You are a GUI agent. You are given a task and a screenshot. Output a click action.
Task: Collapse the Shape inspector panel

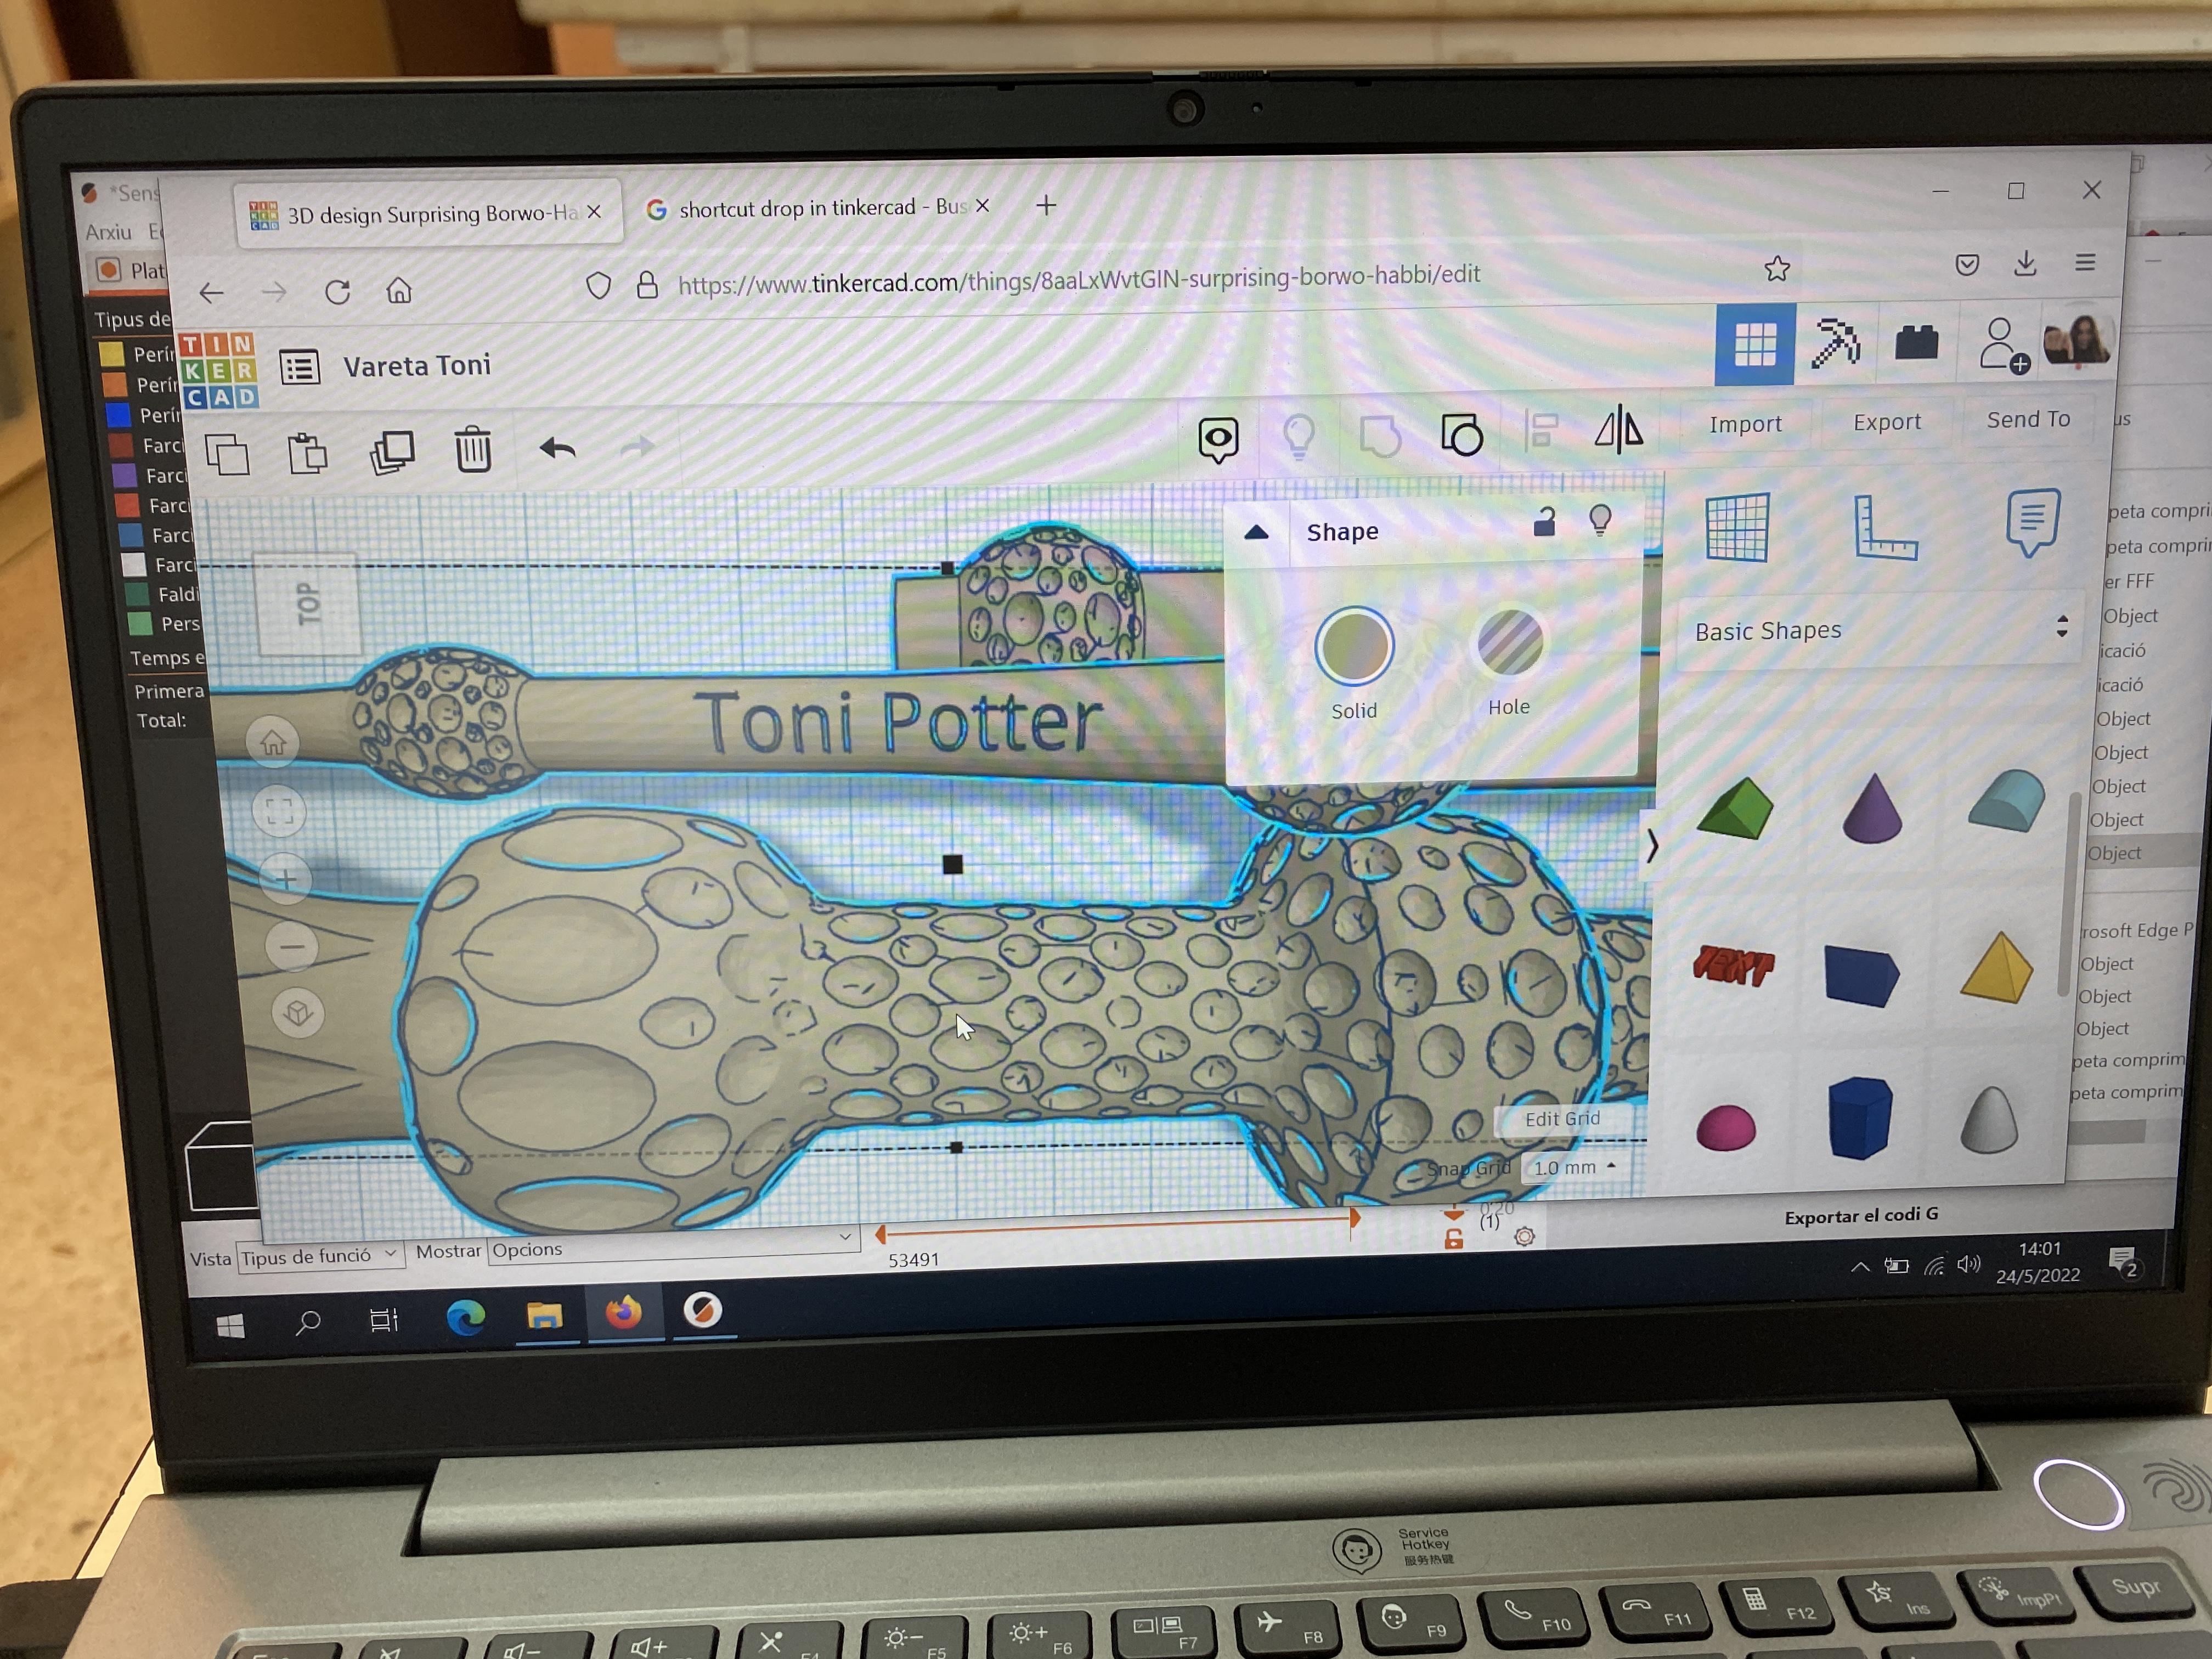1256,533
